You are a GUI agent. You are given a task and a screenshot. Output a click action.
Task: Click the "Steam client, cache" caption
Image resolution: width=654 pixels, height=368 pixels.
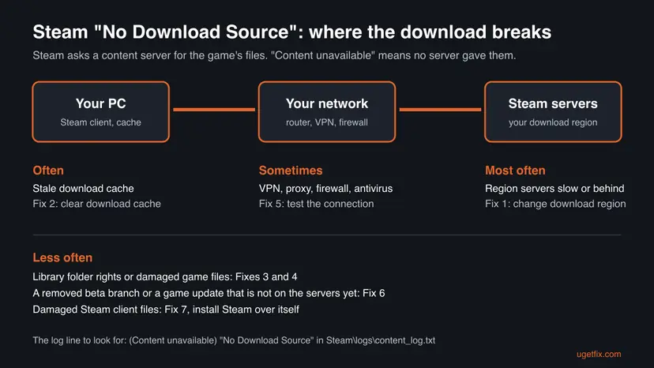click(x=100, y=122)
